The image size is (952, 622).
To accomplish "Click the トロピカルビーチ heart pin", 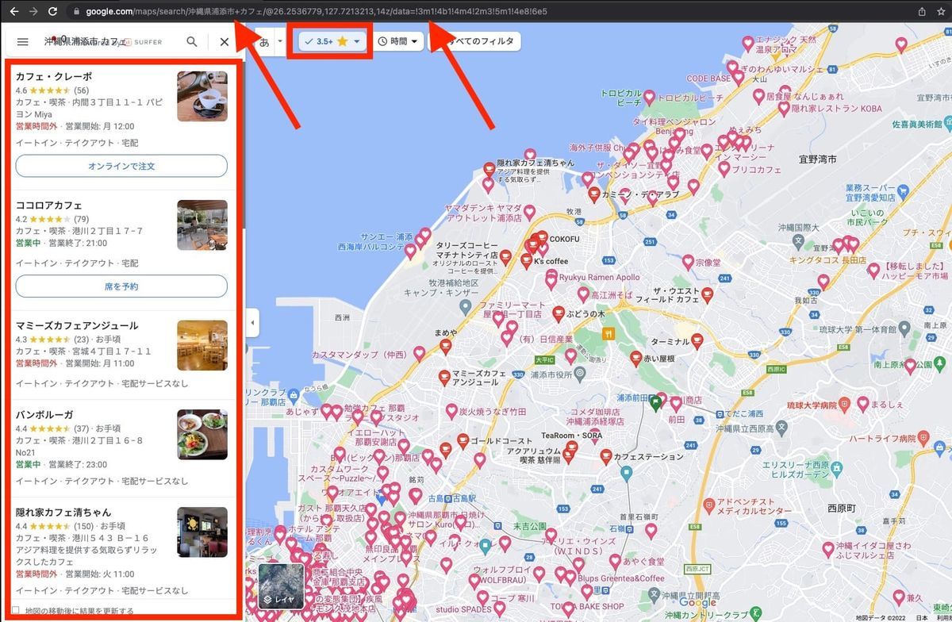I will click(x=648, y=97).
